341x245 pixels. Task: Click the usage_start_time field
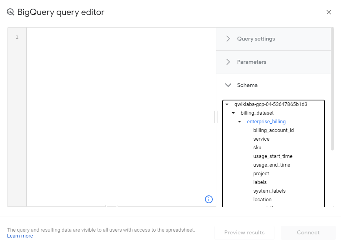[x=273, y=156]
